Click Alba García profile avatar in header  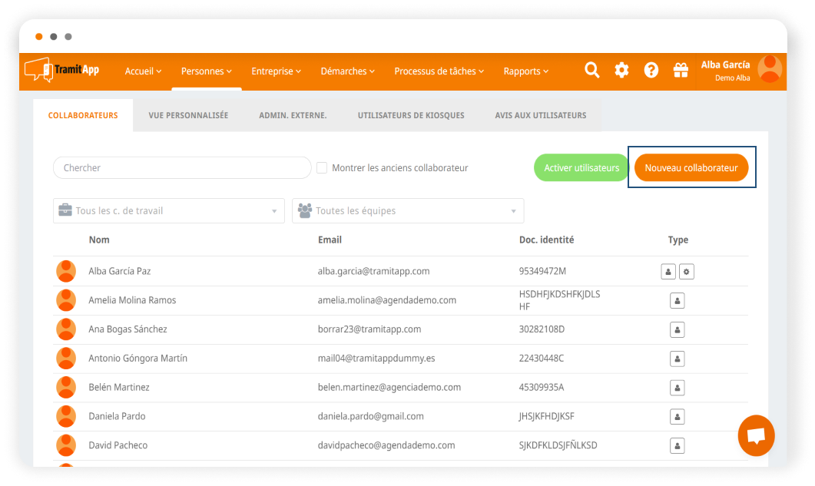[x=770, y=70]
